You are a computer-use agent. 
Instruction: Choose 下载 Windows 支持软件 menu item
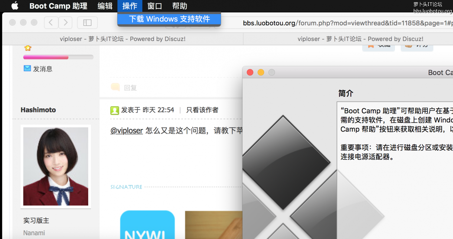[x=169, y=19]
